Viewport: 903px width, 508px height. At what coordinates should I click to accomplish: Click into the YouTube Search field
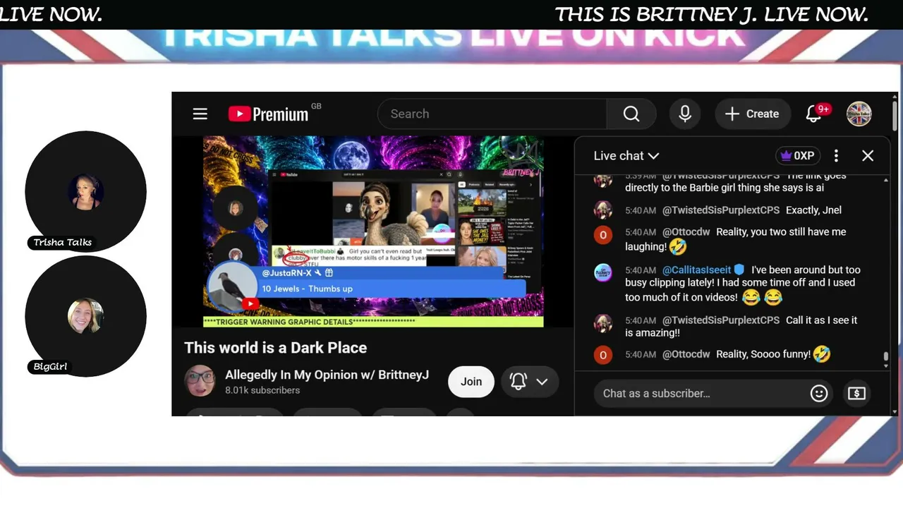coord(492,114)
